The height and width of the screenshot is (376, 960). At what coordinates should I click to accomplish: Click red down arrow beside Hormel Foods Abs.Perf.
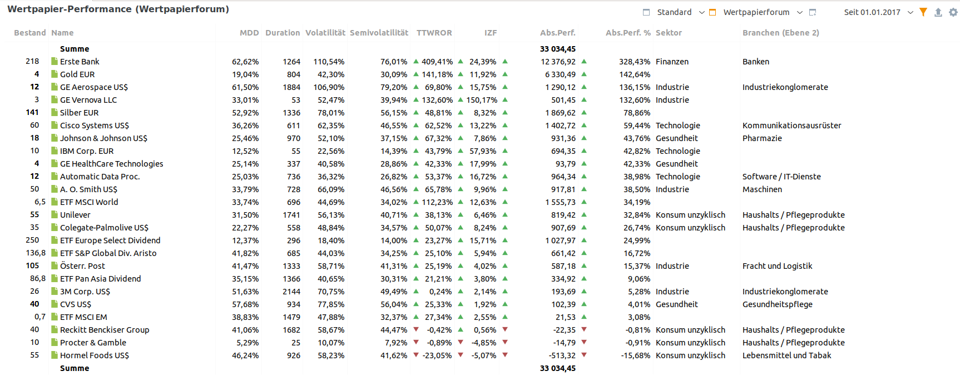(x=584, y=355)
